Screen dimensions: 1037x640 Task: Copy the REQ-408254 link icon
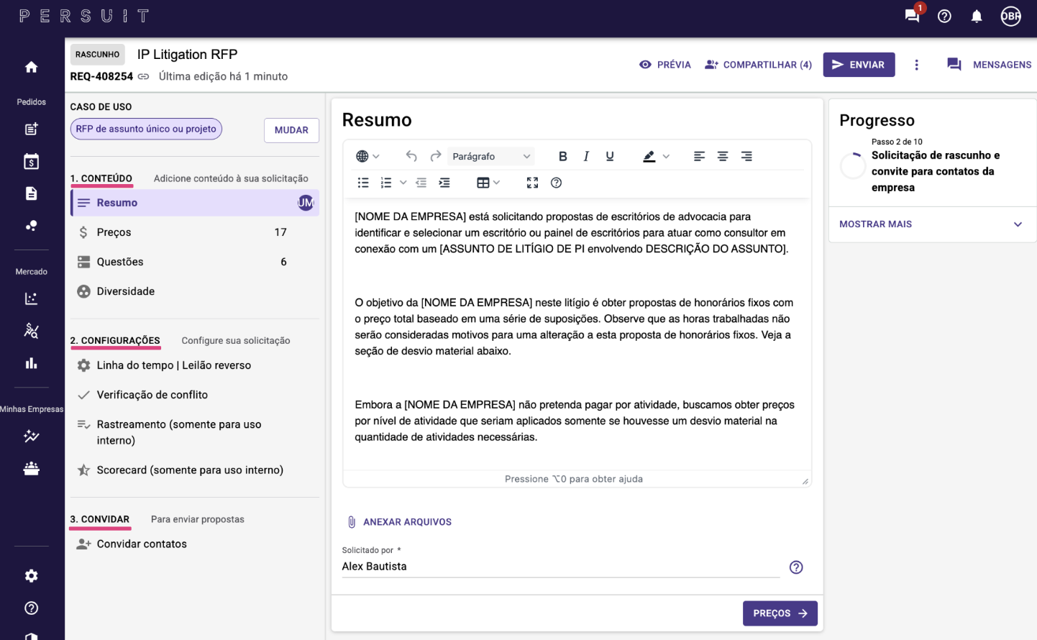click(144, 76)
